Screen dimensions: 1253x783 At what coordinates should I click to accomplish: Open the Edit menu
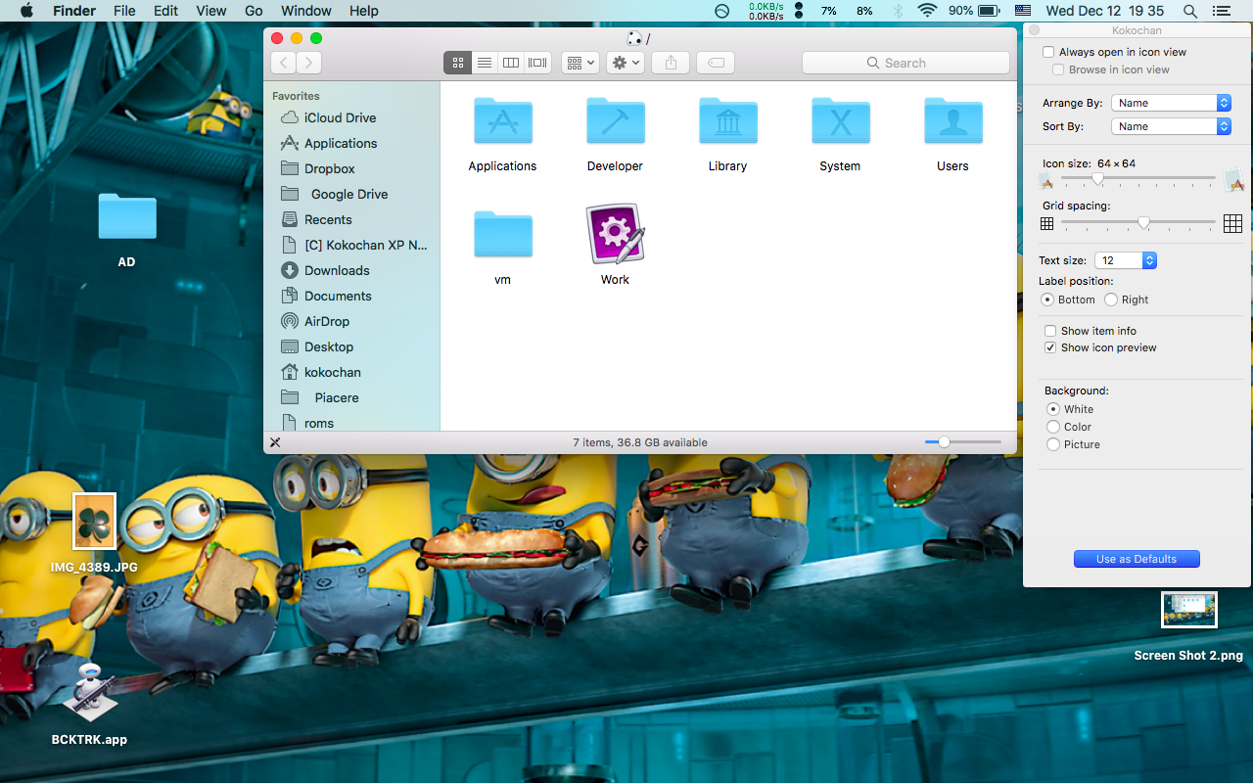[165, 11]
